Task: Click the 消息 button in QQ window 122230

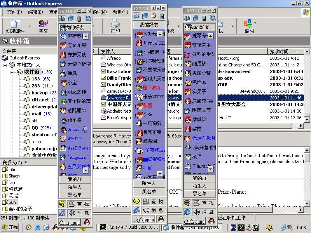Action: pos(154,210)
